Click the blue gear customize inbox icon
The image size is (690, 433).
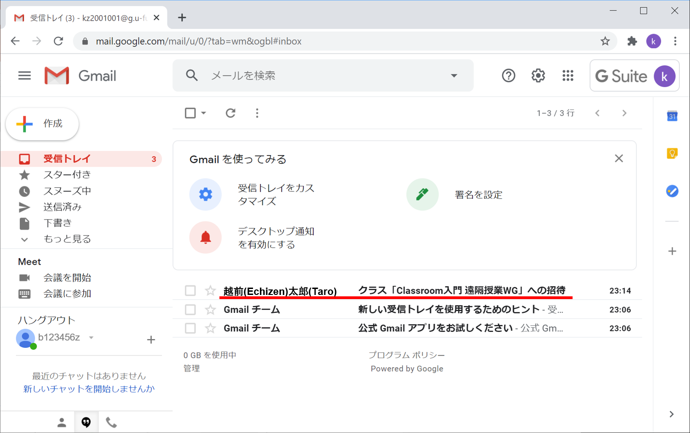(x=206, y=194)
